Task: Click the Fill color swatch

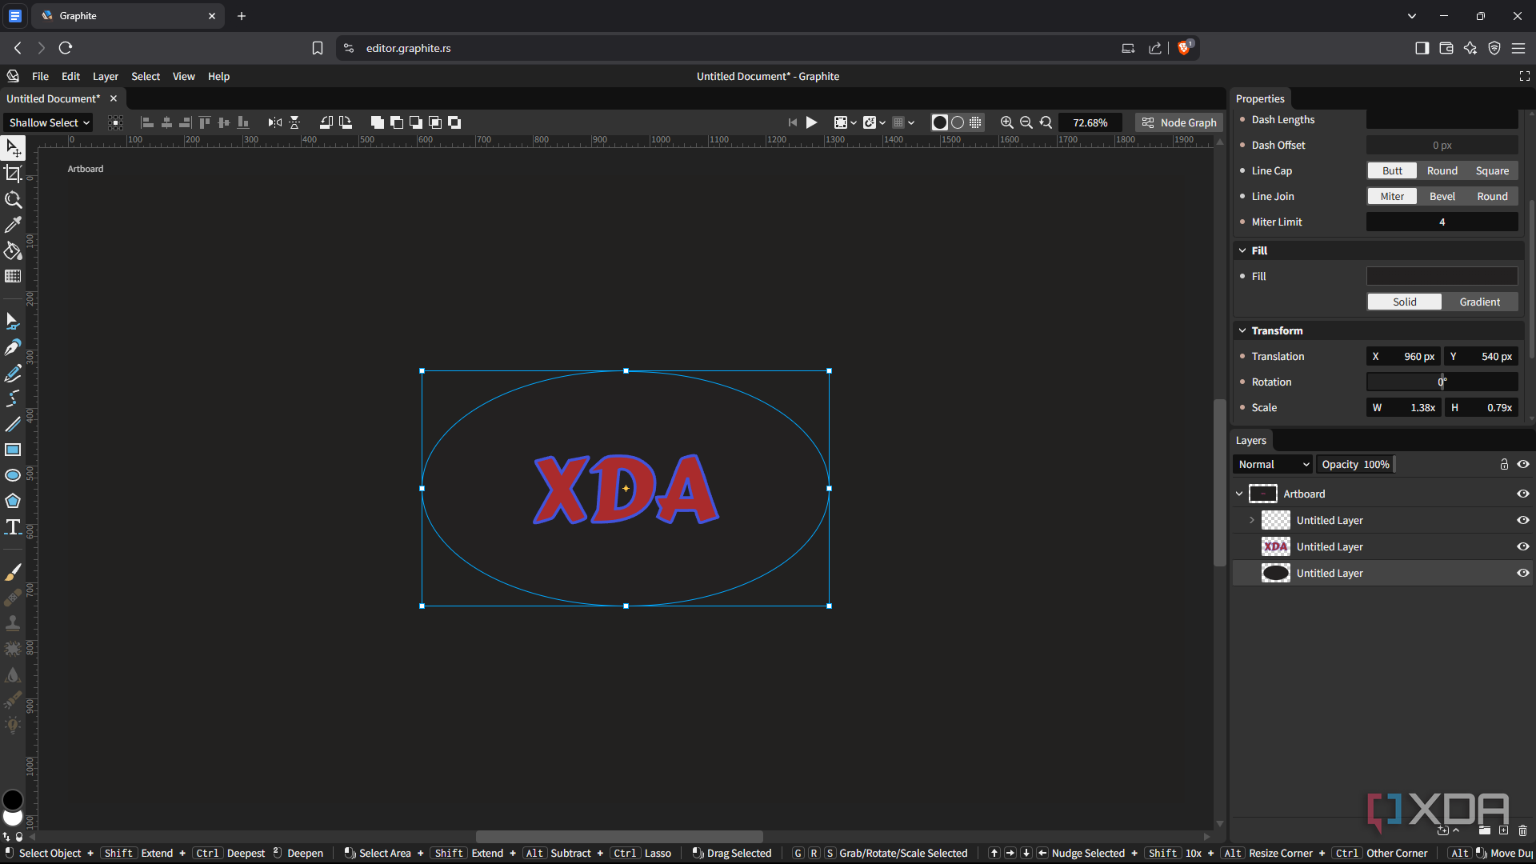Action: tap(1442, 276)
